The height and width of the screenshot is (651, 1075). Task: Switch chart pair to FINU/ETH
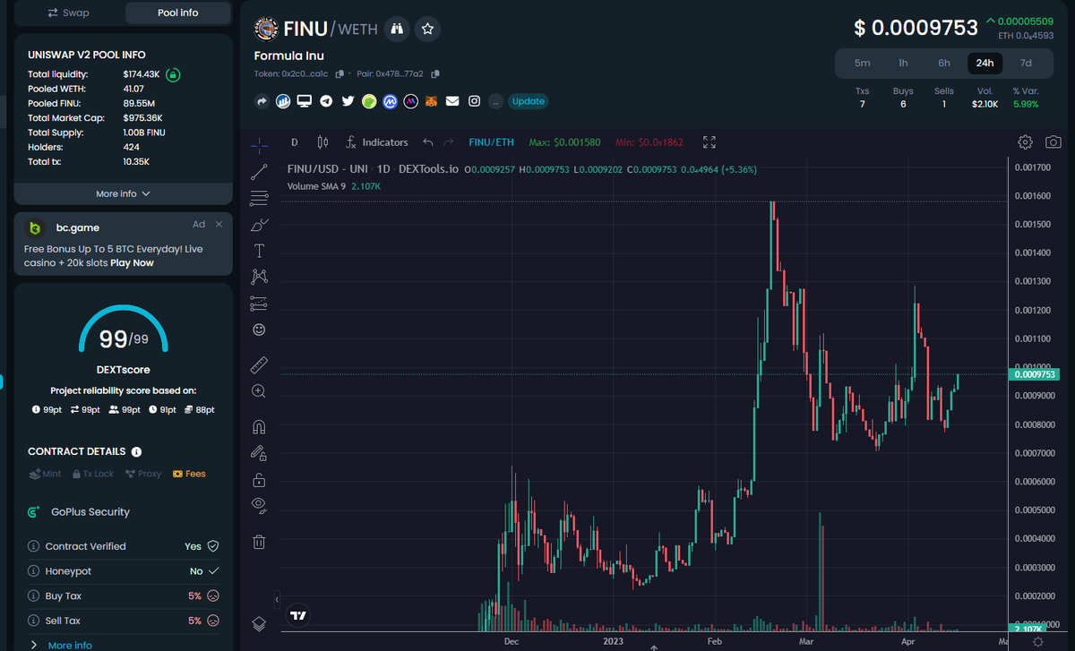click(x=492, y=142)
